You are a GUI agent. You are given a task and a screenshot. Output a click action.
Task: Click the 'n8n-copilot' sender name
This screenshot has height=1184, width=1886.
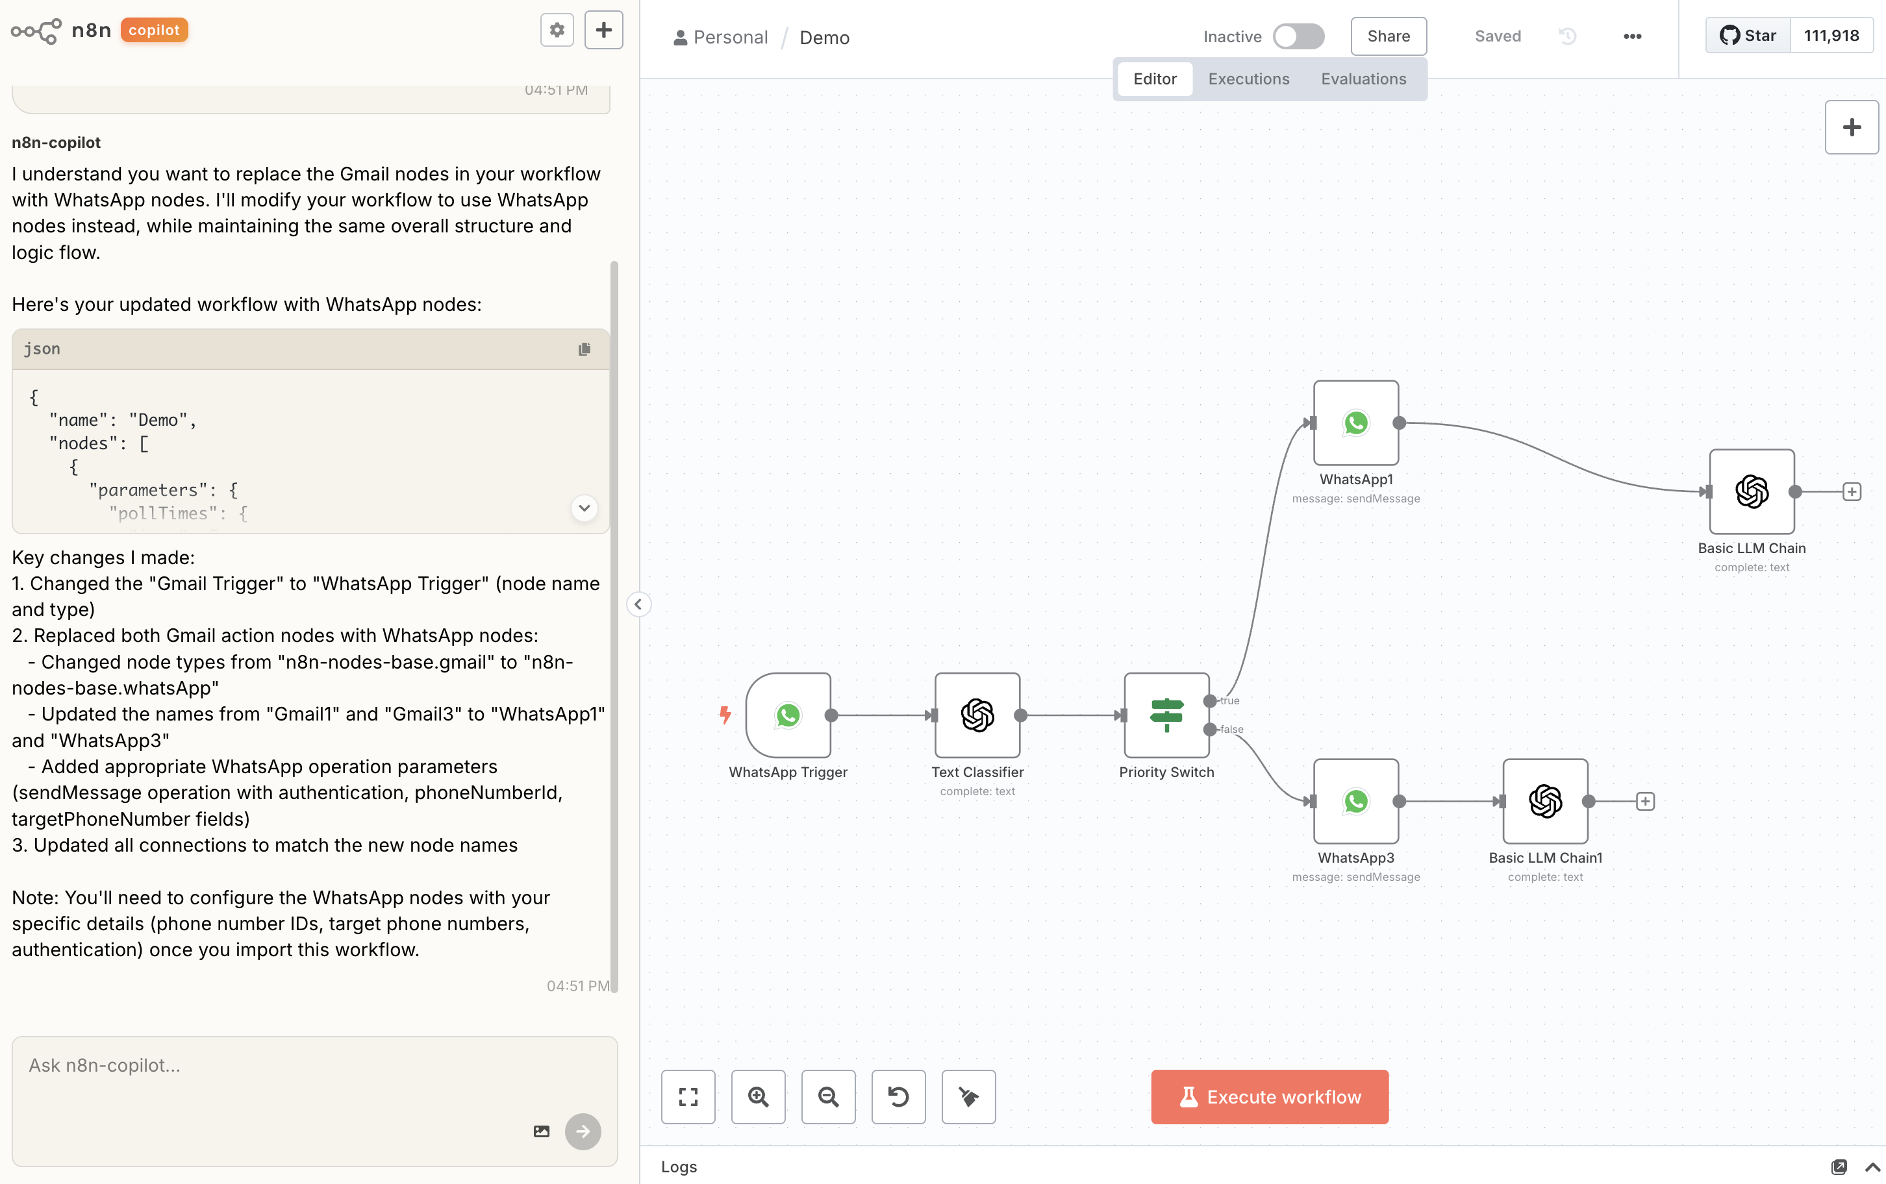tap(57, 143)
